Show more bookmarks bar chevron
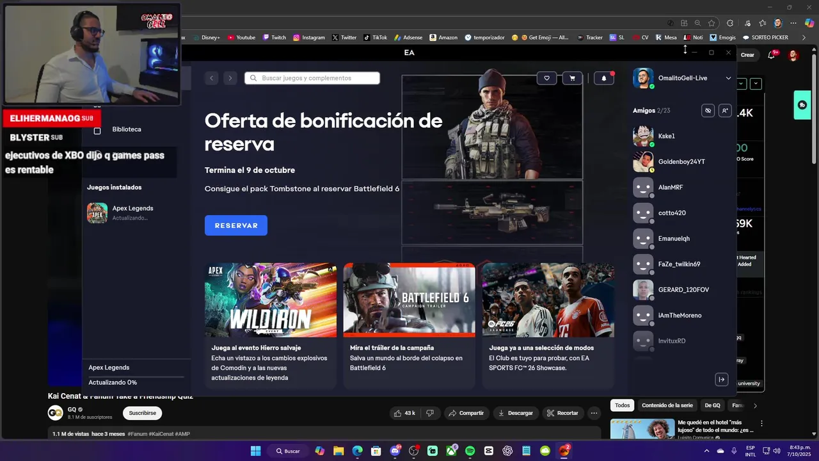Viewport: 819px width, 461px height. tap(804, 38)
